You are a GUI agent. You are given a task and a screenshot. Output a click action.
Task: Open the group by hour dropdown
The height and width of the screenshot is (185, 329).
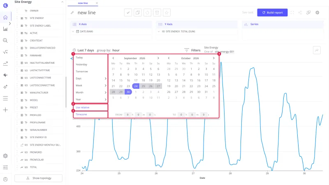[116, 50]
